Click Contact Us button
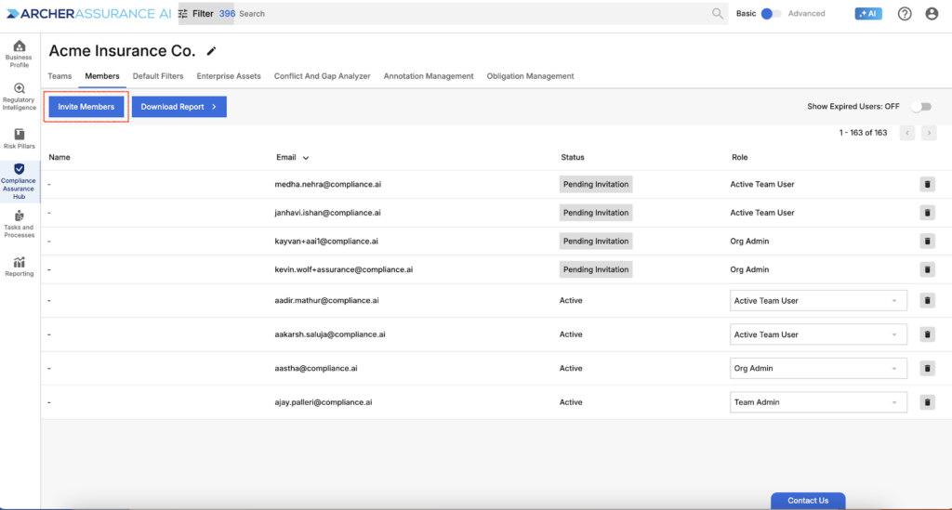The image size is (952, 510). pyautogui.click(x=808, y=501)
